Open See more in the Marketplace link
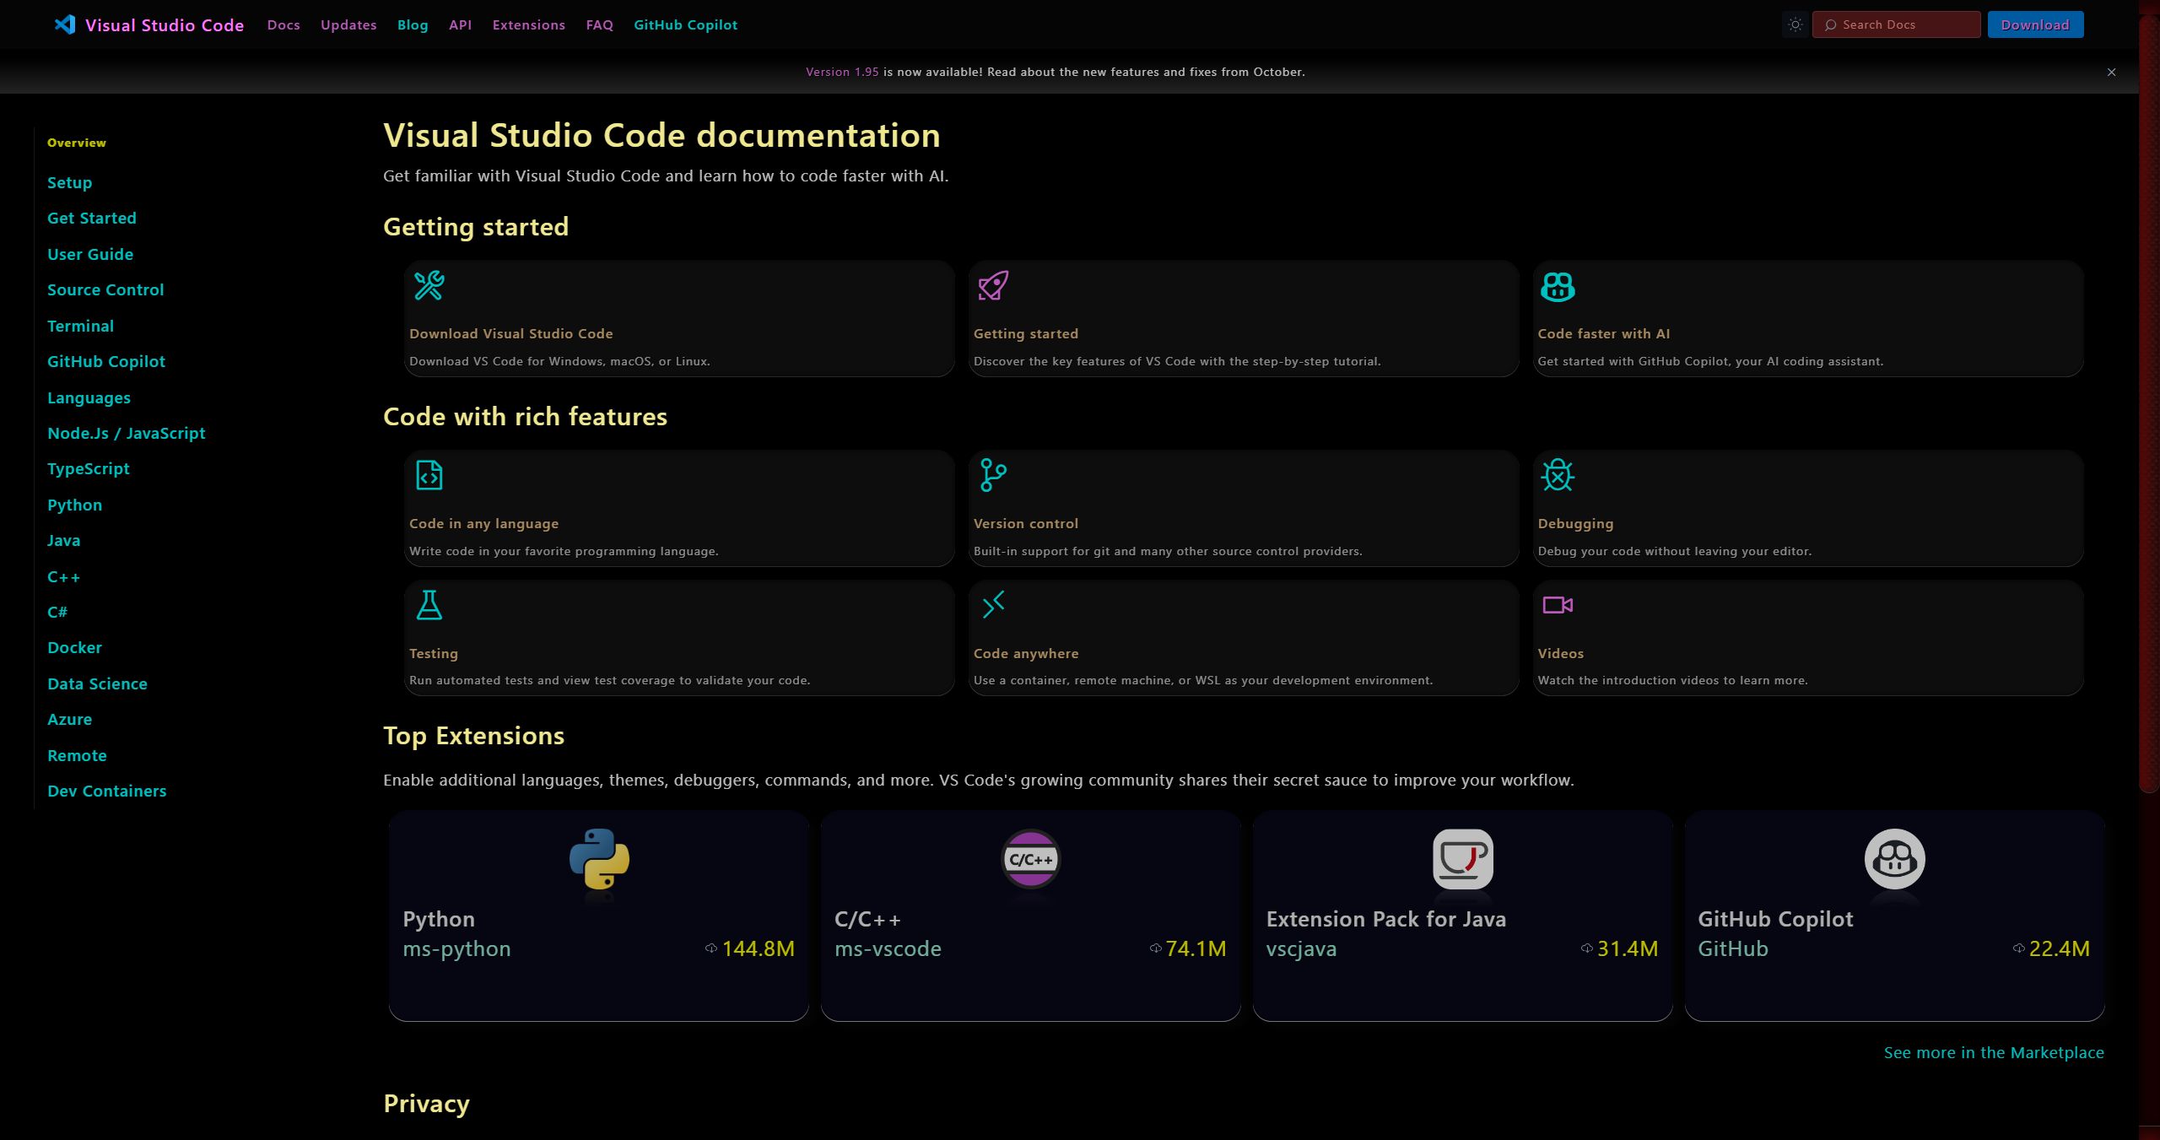The image size is (2160, 1140). [1994, 1052]
